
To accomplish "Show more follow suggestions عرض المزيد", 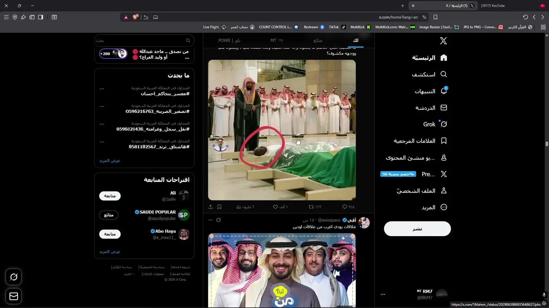I will point(110,252).
